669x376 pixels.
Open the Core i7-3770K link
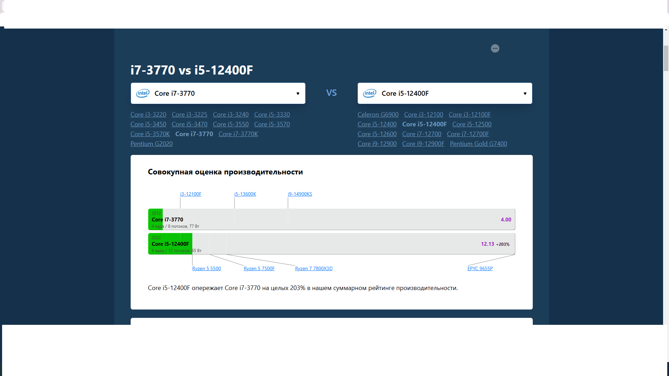[x=238, y=134]
